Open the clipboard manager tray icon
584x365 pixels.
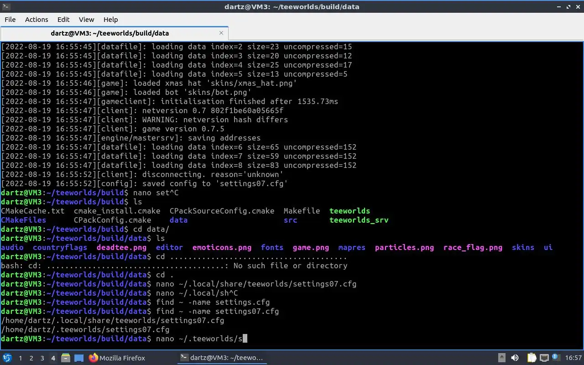pyautogui.click(x=532, y=358)
